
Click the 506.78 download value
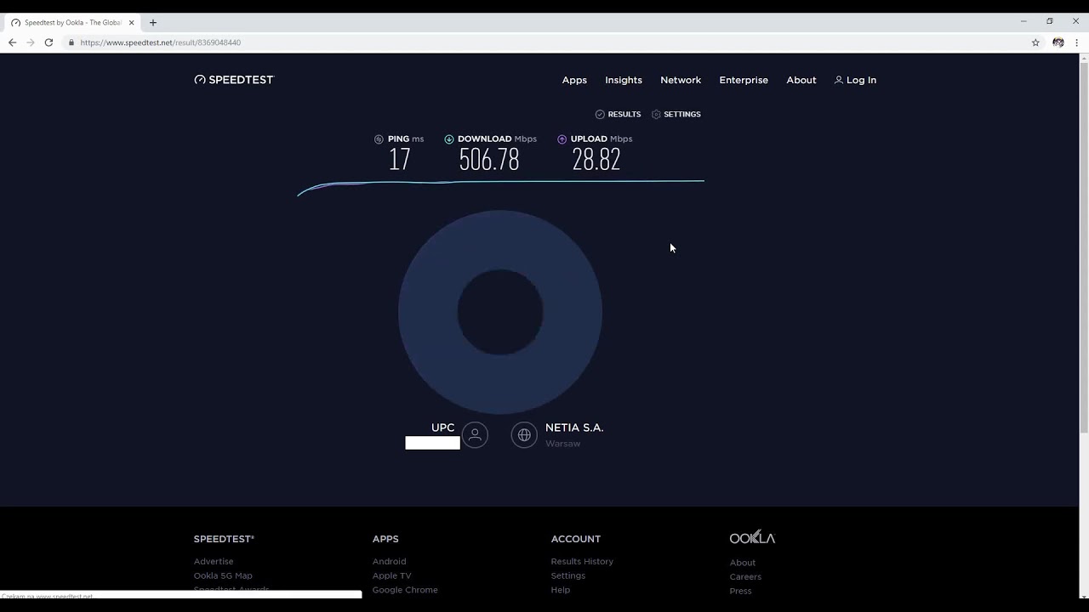pos(489,159)
